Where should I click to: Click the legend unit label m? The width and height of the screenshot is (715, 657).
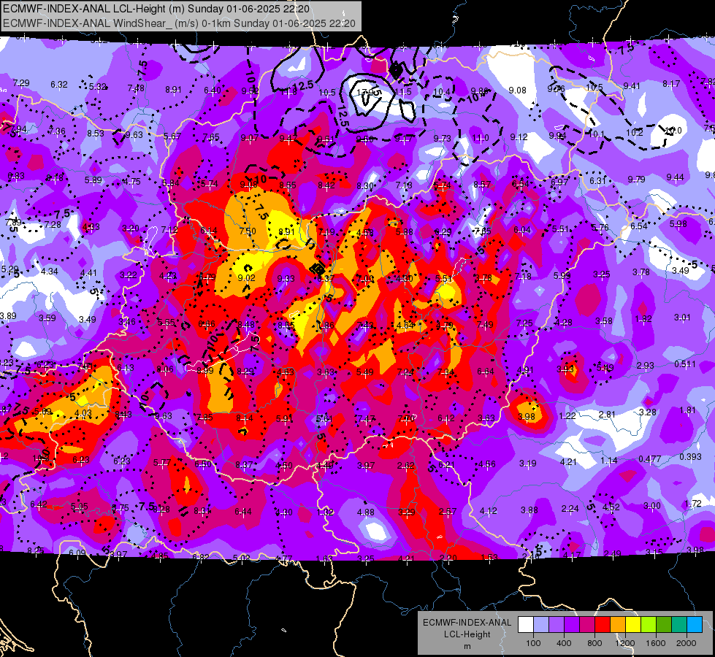tap(467, 647)
